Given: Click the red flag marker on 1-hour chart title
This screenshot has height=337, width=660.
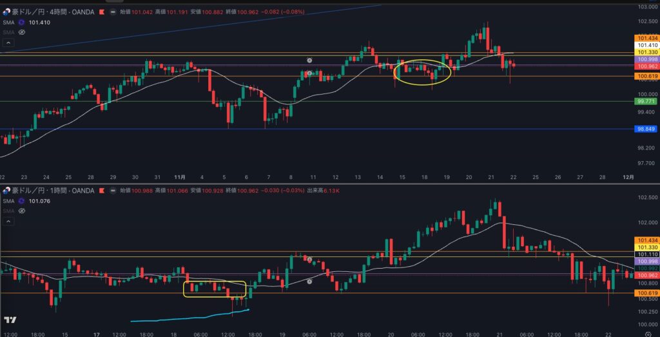Looking at the screenshot, I should coord(101,190).
